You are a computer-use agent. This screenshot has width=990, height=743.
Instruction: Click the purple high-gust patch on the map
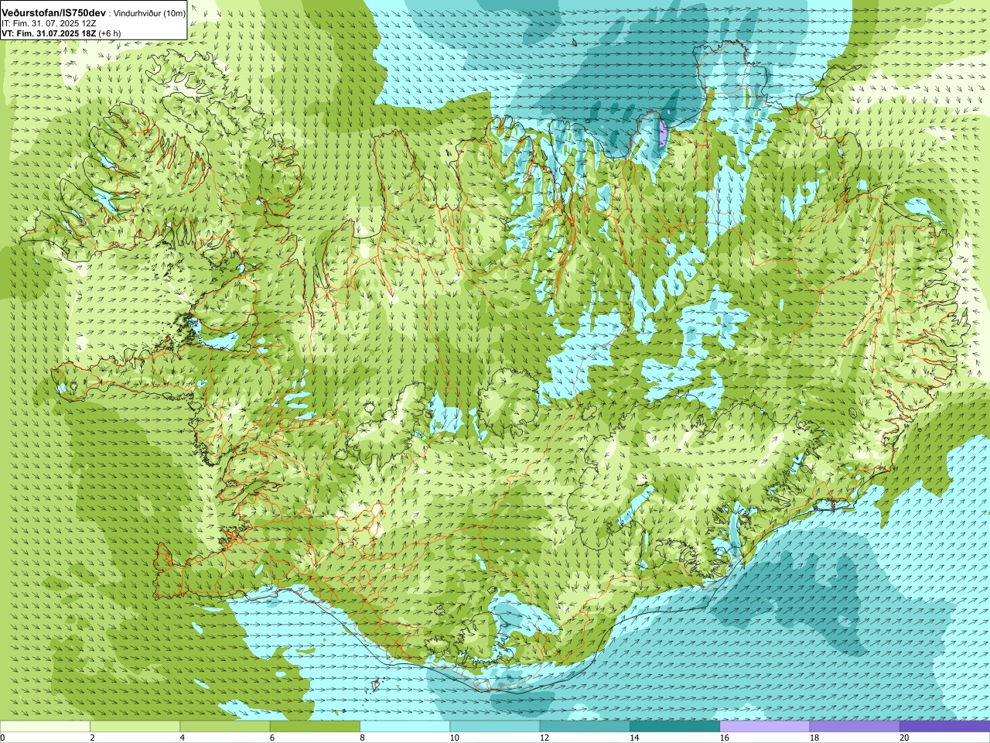pyautogui.click(x=662, y=133)
